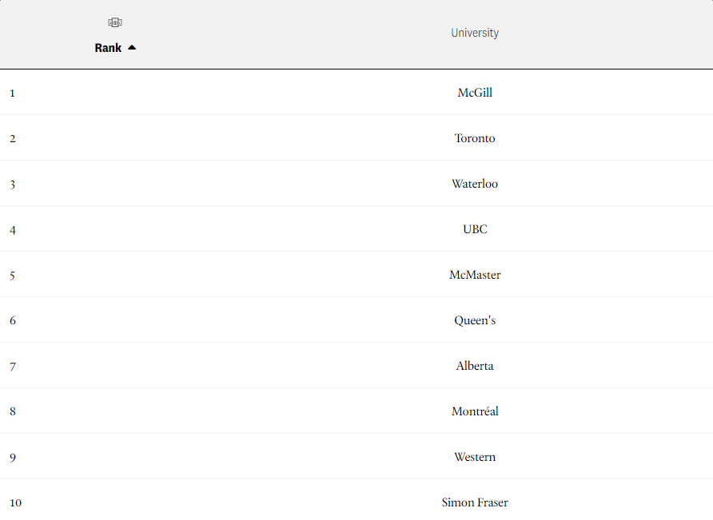
Task: Click rank number 7 cell
Action: click(13, 367)
